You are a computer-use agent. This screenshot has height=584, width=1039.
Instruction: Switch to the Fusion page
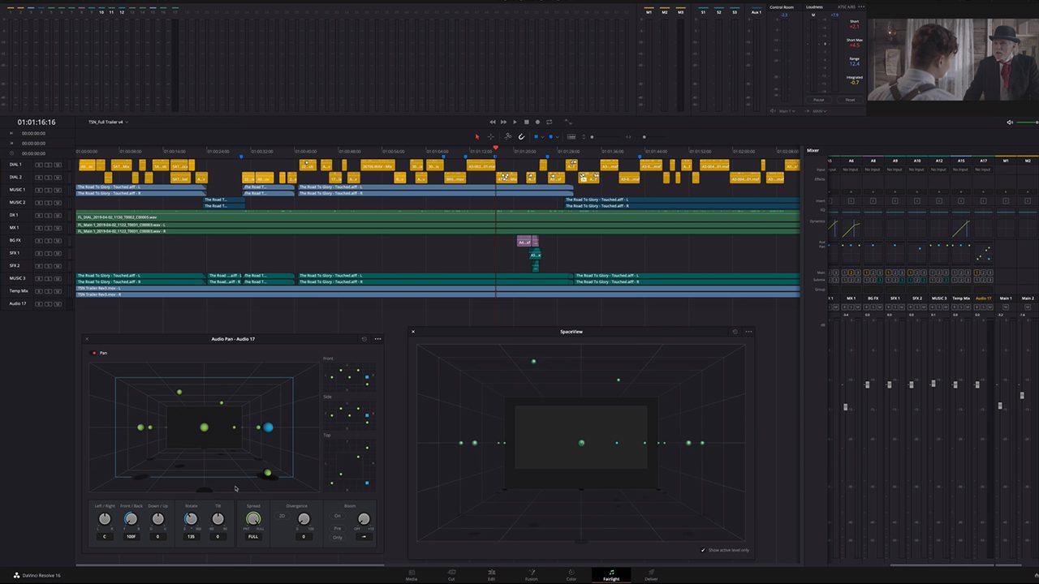(531, 576)
